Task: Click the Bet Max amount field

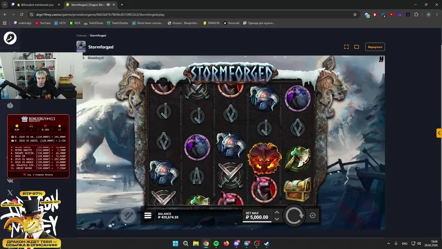Action: click(257, 215)
